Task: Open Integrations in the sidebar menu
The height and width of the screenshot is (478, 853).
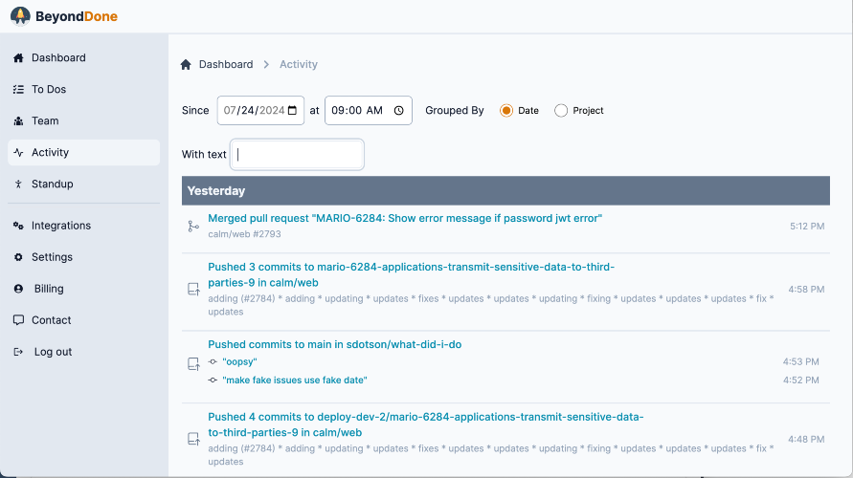Action: pos(84,226)
